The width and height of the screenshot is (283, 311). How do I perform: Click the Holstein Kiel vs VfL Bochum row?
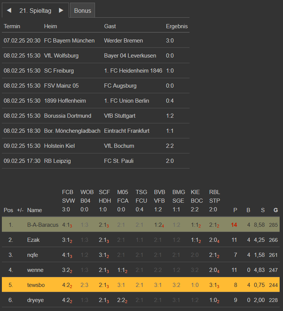coord(96,146)
